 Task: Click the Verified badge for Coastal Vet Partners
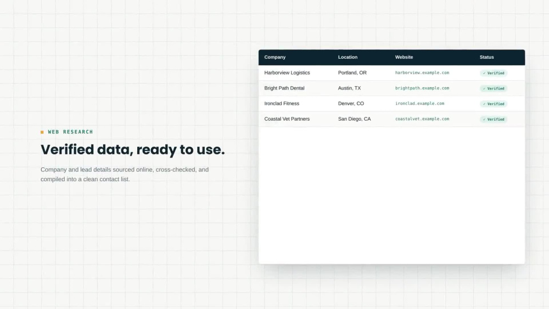coord(494,119)
